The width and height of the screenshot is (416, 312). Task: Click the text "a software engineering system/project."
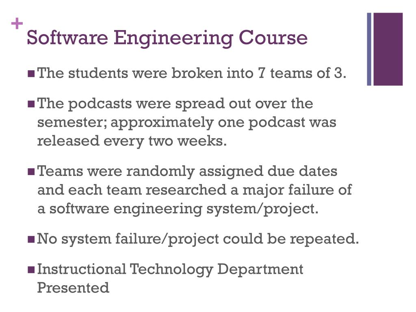coord(178,209)
